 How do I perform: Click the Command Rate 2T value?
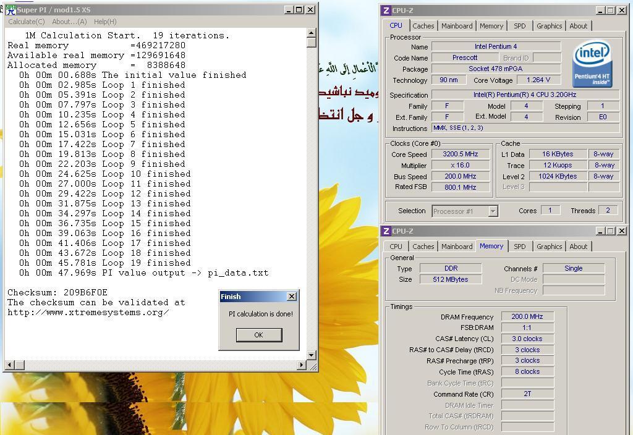click(527, 394)
